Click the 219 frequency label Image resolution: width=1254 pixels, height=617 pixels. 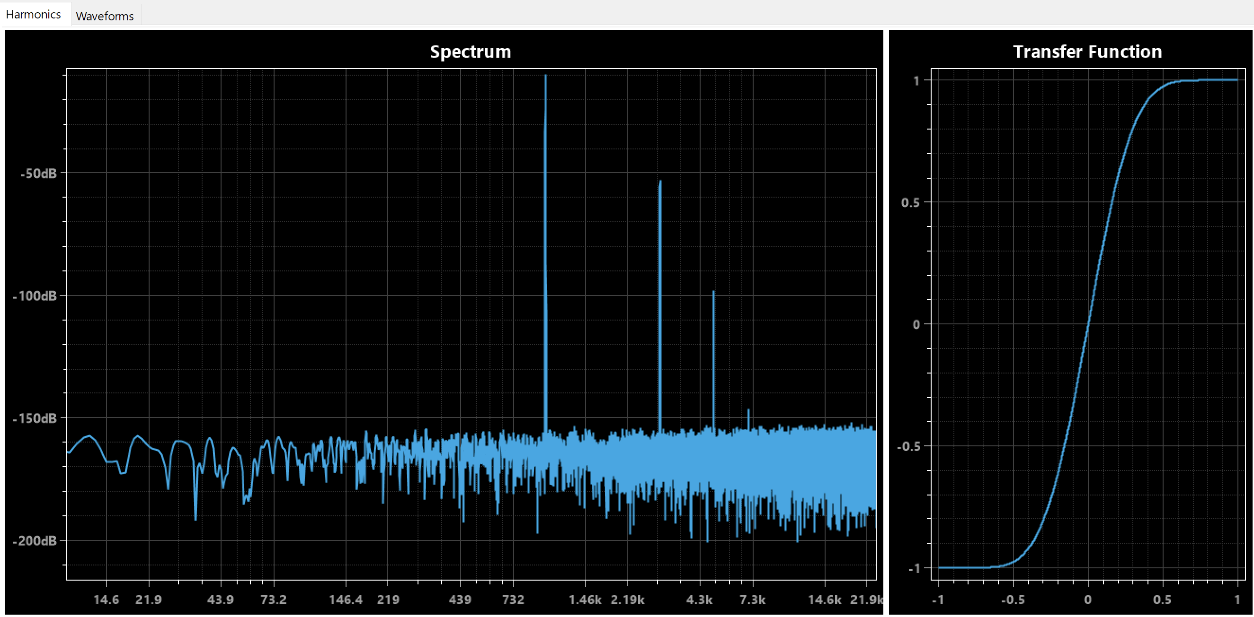pyautogui.click(x=388, y=600)
